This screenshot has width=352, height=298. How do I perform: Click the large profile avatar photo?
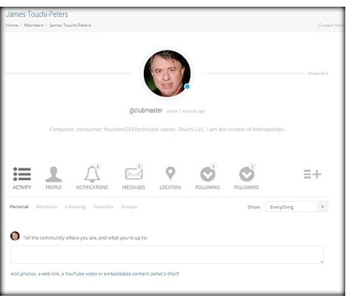click(167, 74)
